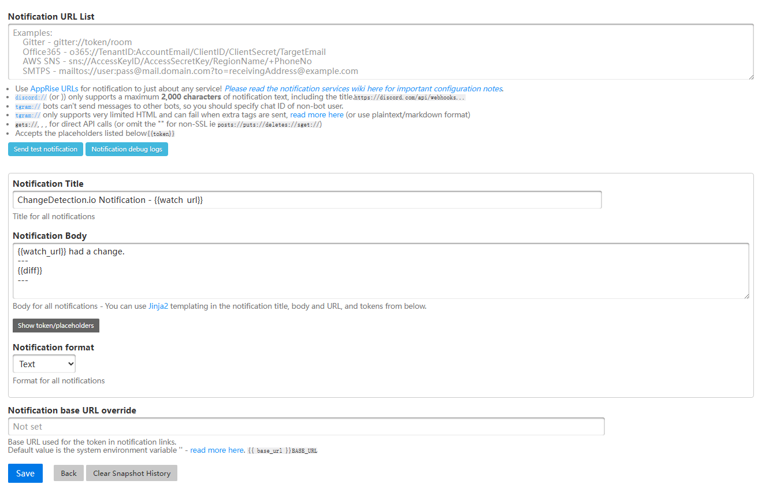Open the Notification debug logs
Image resolution: width=762 pixels, height=499 pixels.
(x=127, y=149)
